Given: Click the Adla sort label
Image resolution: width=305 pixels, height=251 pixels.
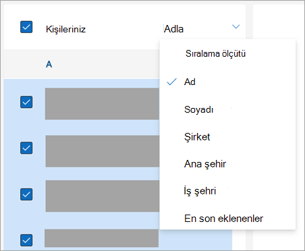Looking at the screenshot, I should pos(173,29).
